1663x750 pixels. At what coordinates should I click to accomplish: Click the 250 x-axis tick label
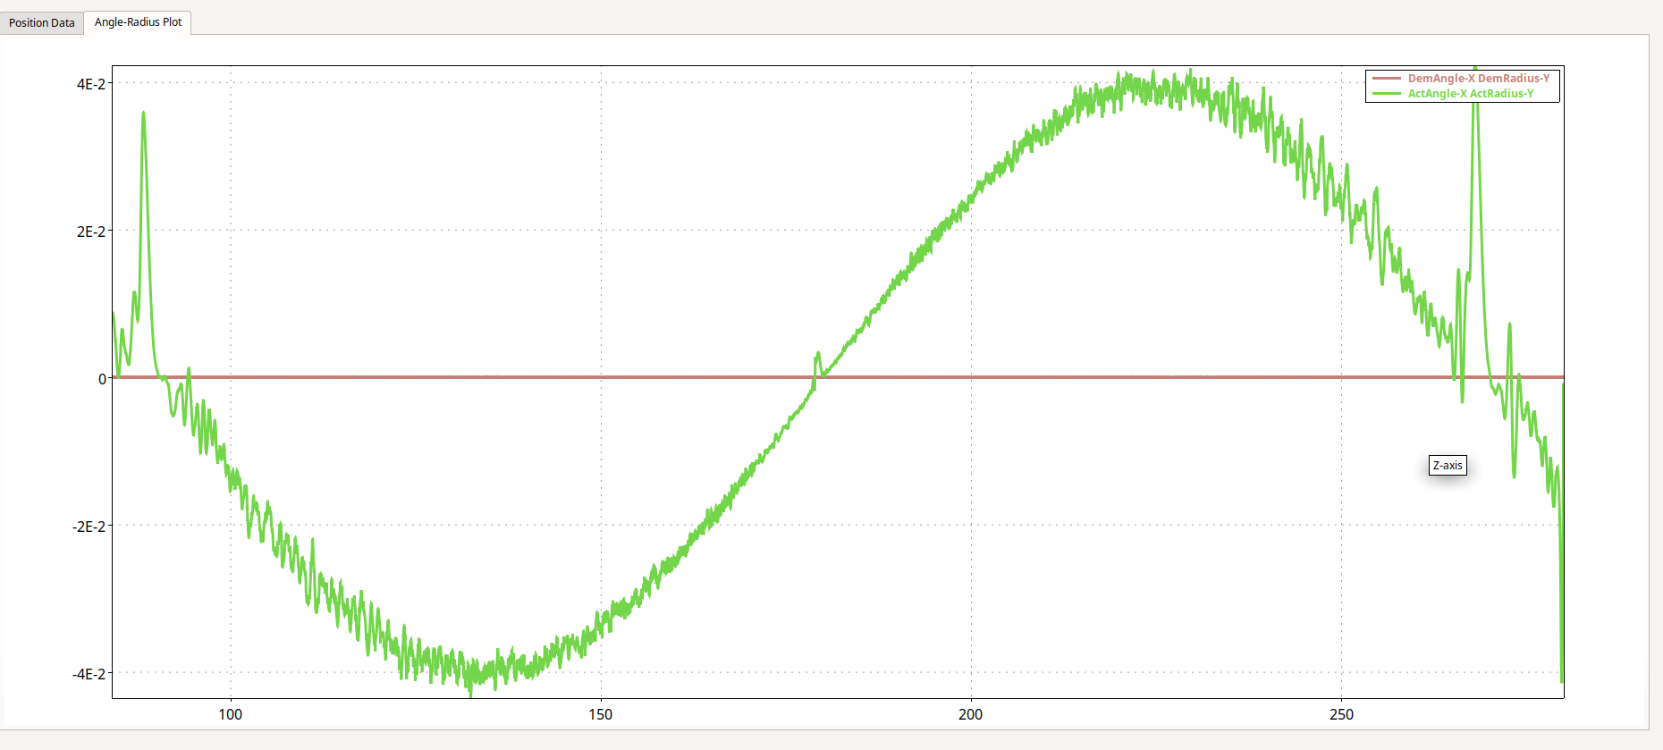[x=1341, y=714]
